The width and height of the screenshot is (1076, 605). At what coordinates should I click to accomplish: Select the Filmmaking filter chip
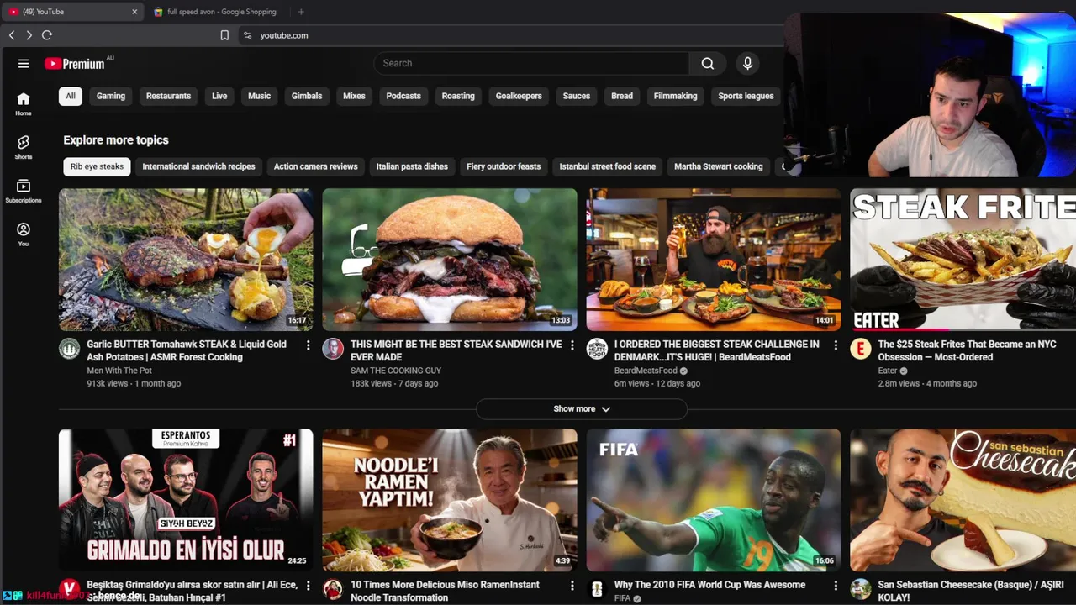point(676,96)
